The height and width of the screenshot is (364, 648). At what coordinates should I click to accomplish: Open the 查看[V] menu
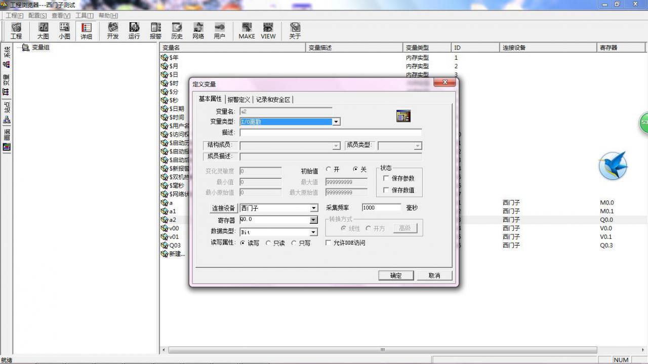[x=61, y=16]
